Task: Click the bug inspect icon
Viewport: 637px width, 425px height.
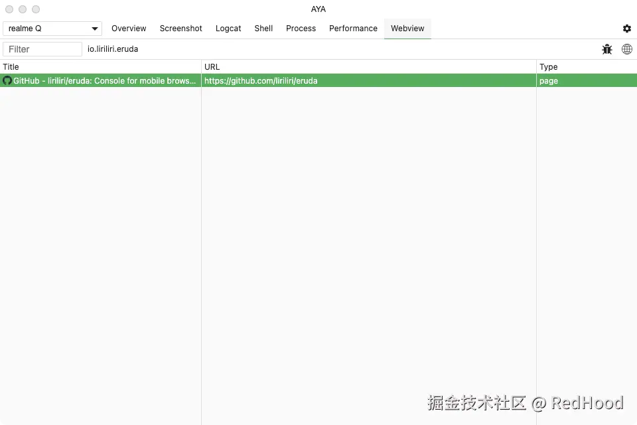Action: pyautogui.click(x=607, y=49)
